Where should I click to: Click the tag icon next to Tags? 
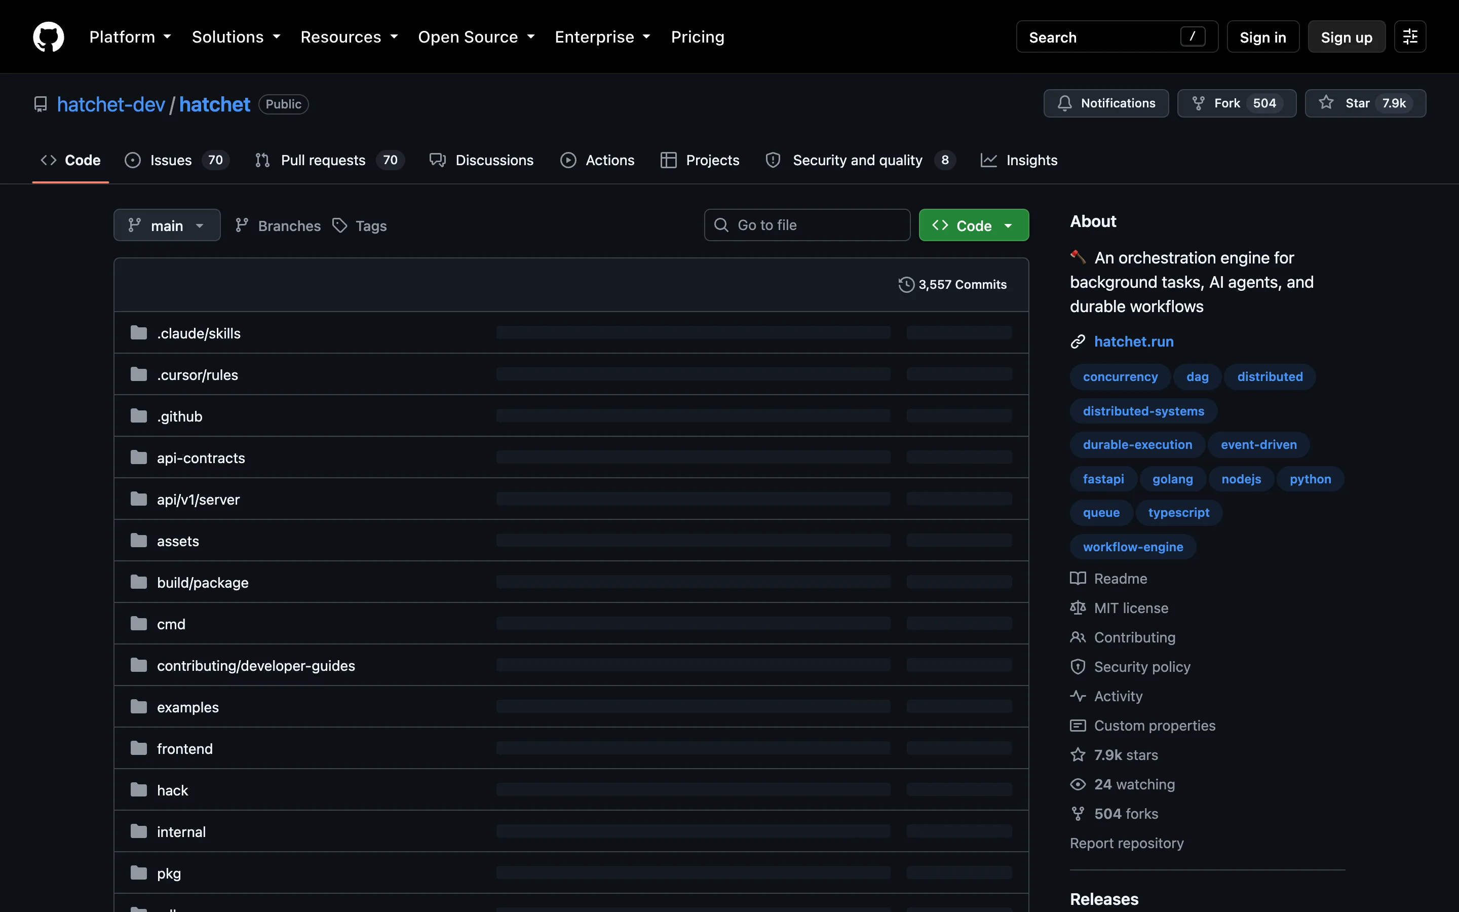point(340,225)
